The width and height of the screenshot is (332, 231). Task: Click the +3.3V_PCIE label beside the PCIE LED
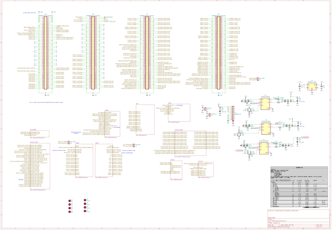tap(305, 137)
